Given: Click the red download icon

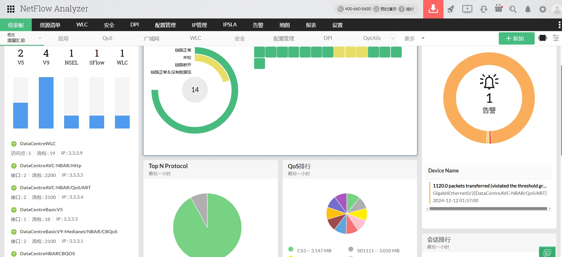Looking at the screenshot, I should (433, 9).
